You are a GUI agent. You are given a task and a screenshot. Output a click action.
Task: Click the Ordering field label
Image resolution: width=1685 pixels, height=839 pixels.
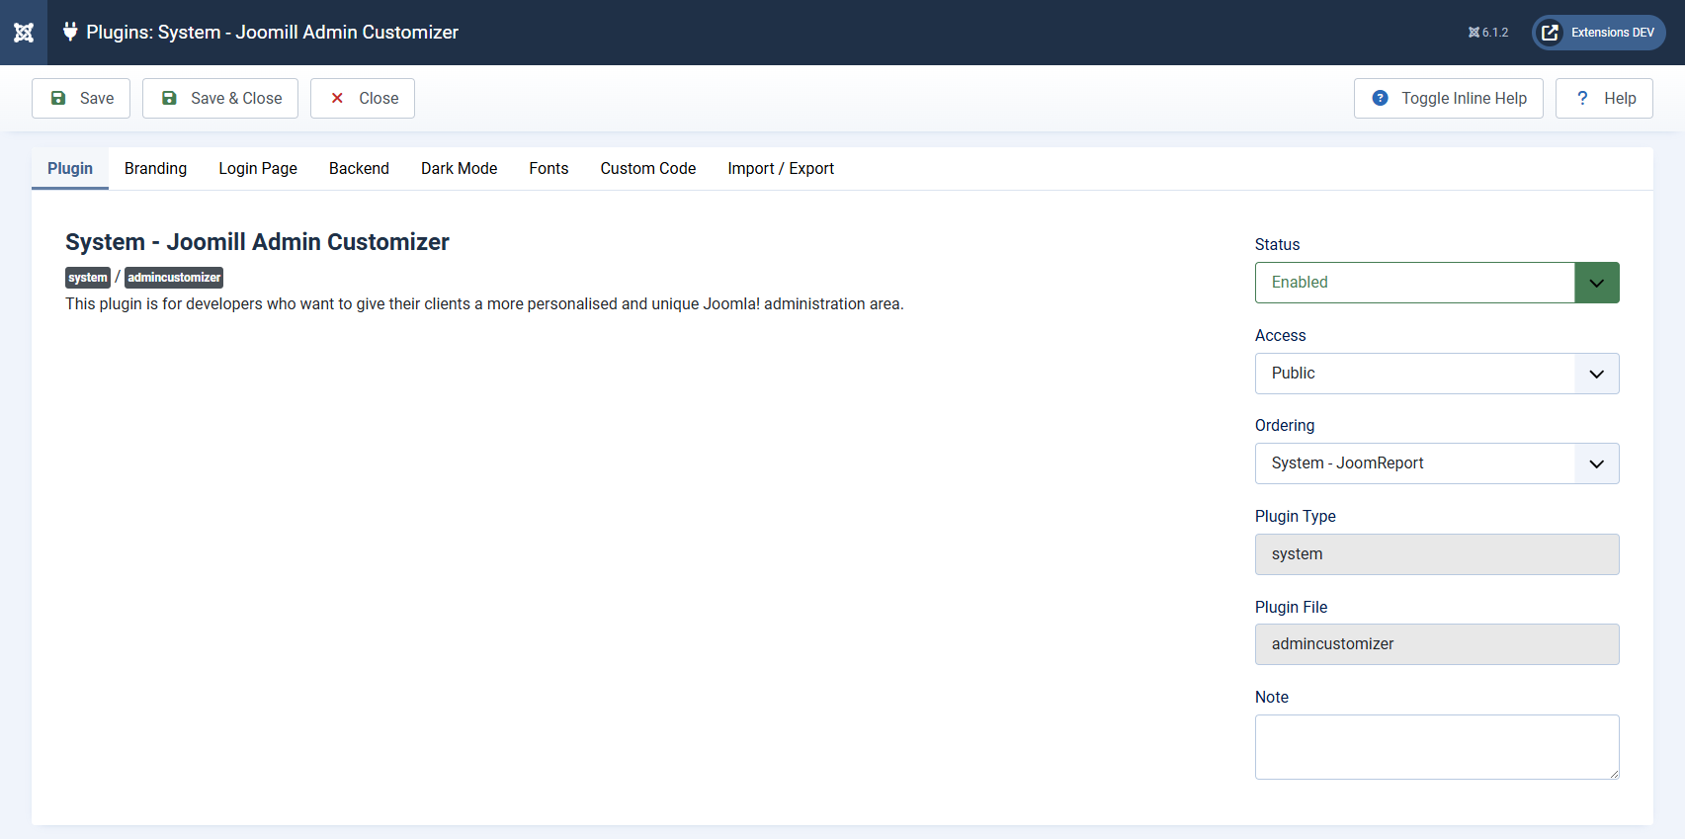(x=1285, y=426)
